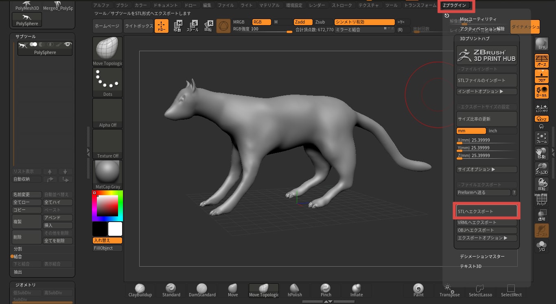Toggle Transparency (透明) mode

click(542, 215)
